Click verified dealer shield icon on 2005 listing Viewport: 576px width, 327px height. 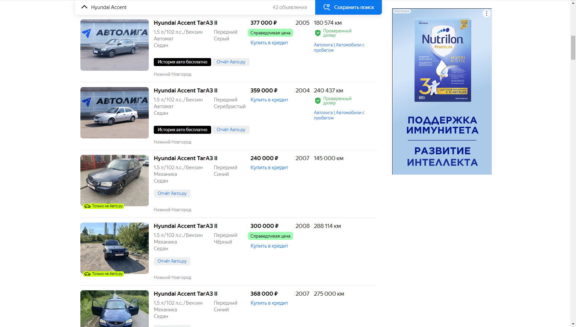coord(318,33)
